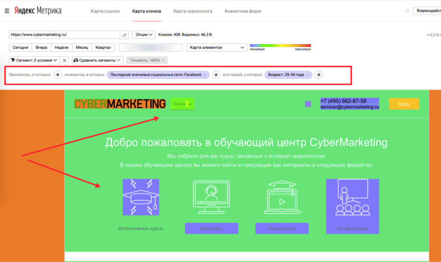Clear the Сегмент: 2 условия filter with X
Image resolution: width=441 pixels, height=262 pixels.
click(x=64, y=60)
